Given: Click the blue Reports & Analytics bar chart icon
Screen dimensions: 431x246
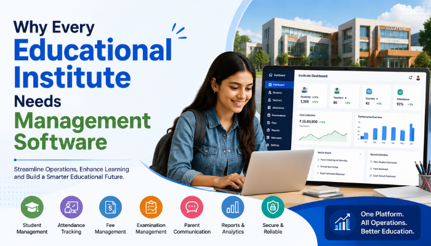Looking at the screenshot, I should (x=233, y=207).
